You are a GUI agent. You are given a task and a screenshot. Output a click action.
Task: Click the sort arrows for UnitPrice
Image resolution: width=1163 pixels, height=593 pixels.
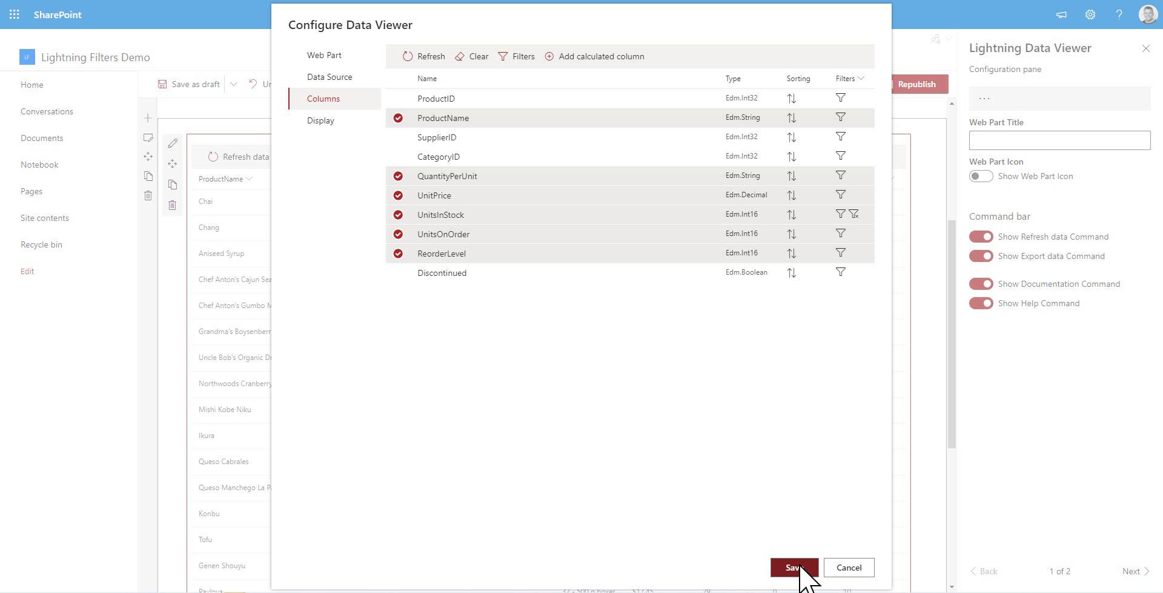click(x=792, y=195)
